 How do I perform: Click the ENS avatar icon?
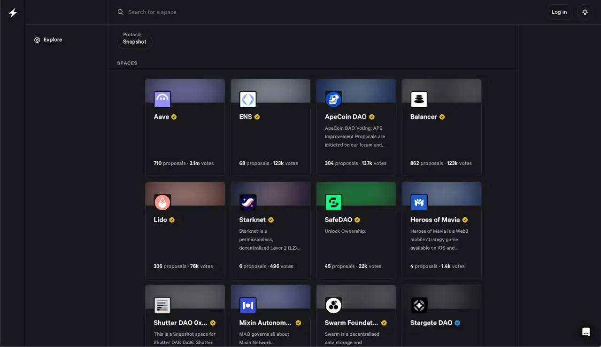[x=248, y=99]
